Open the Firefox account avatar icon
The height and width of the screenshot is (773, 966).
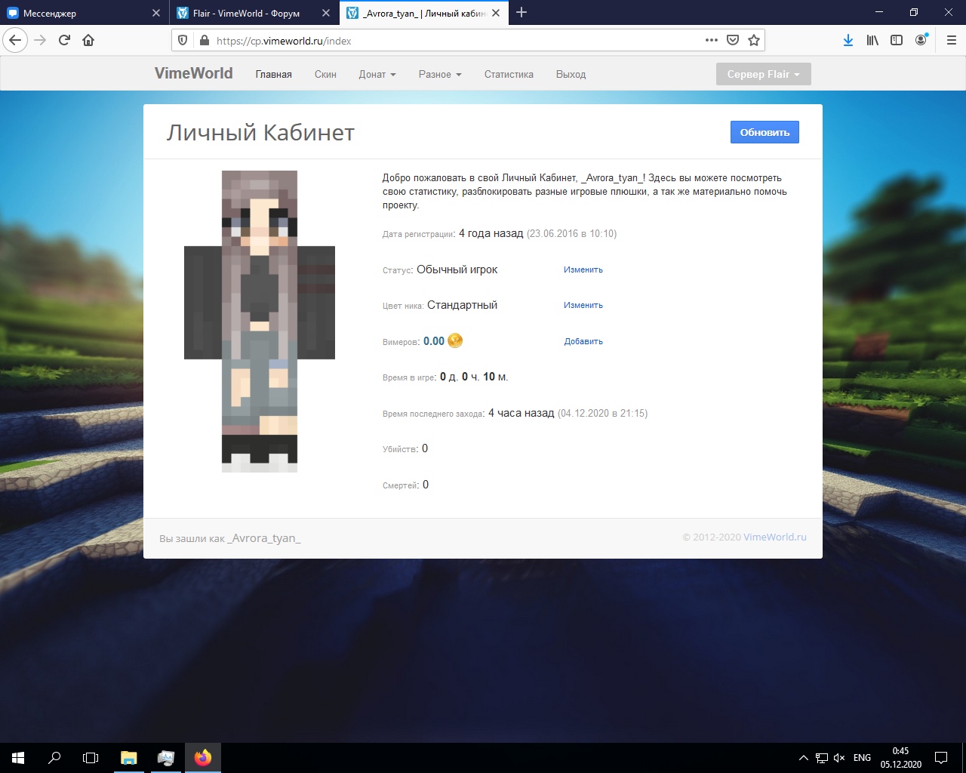point(921,41)
